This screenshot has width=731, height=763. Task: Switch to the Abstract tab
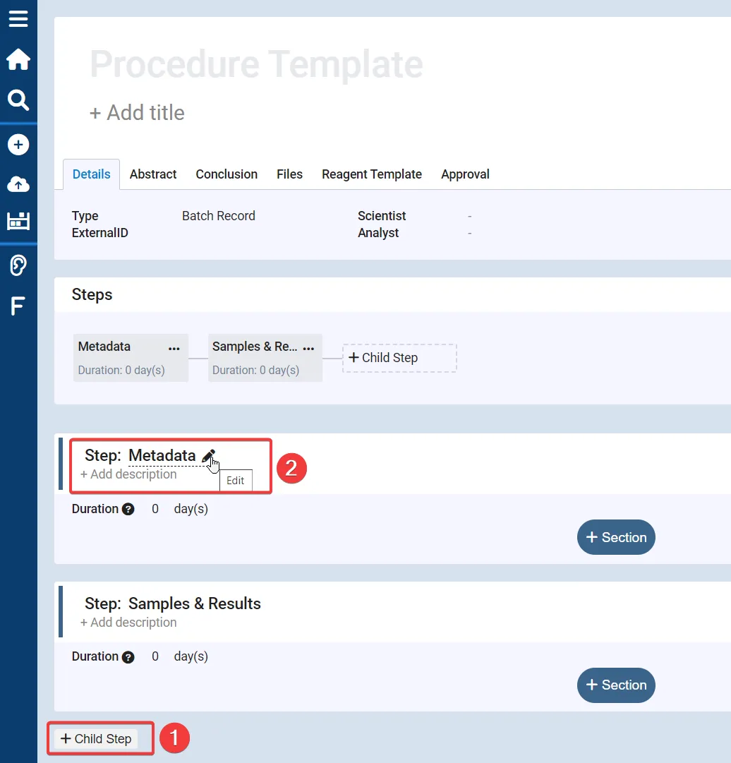[x=153, y=174]
